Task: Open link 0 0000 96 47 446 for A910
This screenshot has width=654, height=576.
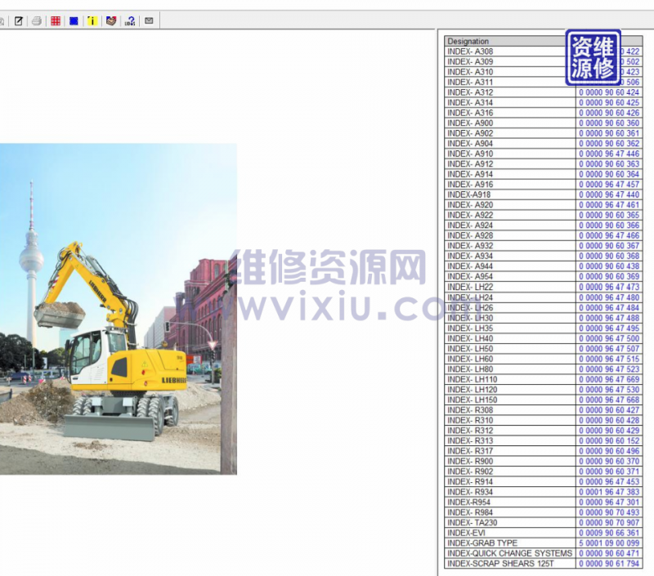Action: click(x=609, y=154)
